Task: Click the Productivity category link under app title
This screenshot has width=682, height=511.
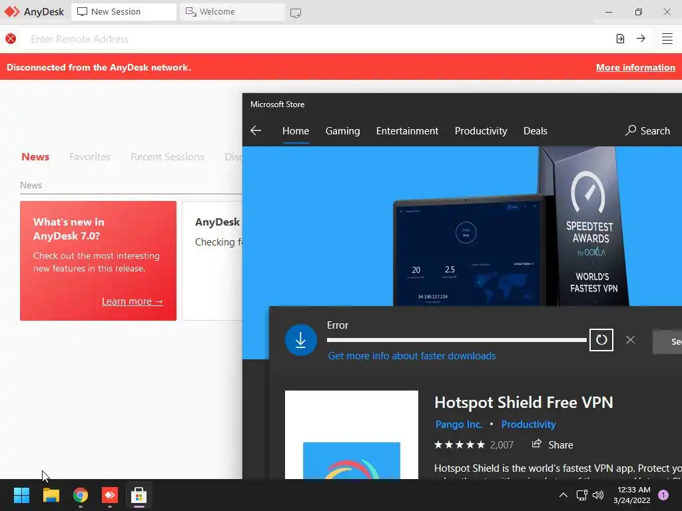Action: tap(528, 424)
